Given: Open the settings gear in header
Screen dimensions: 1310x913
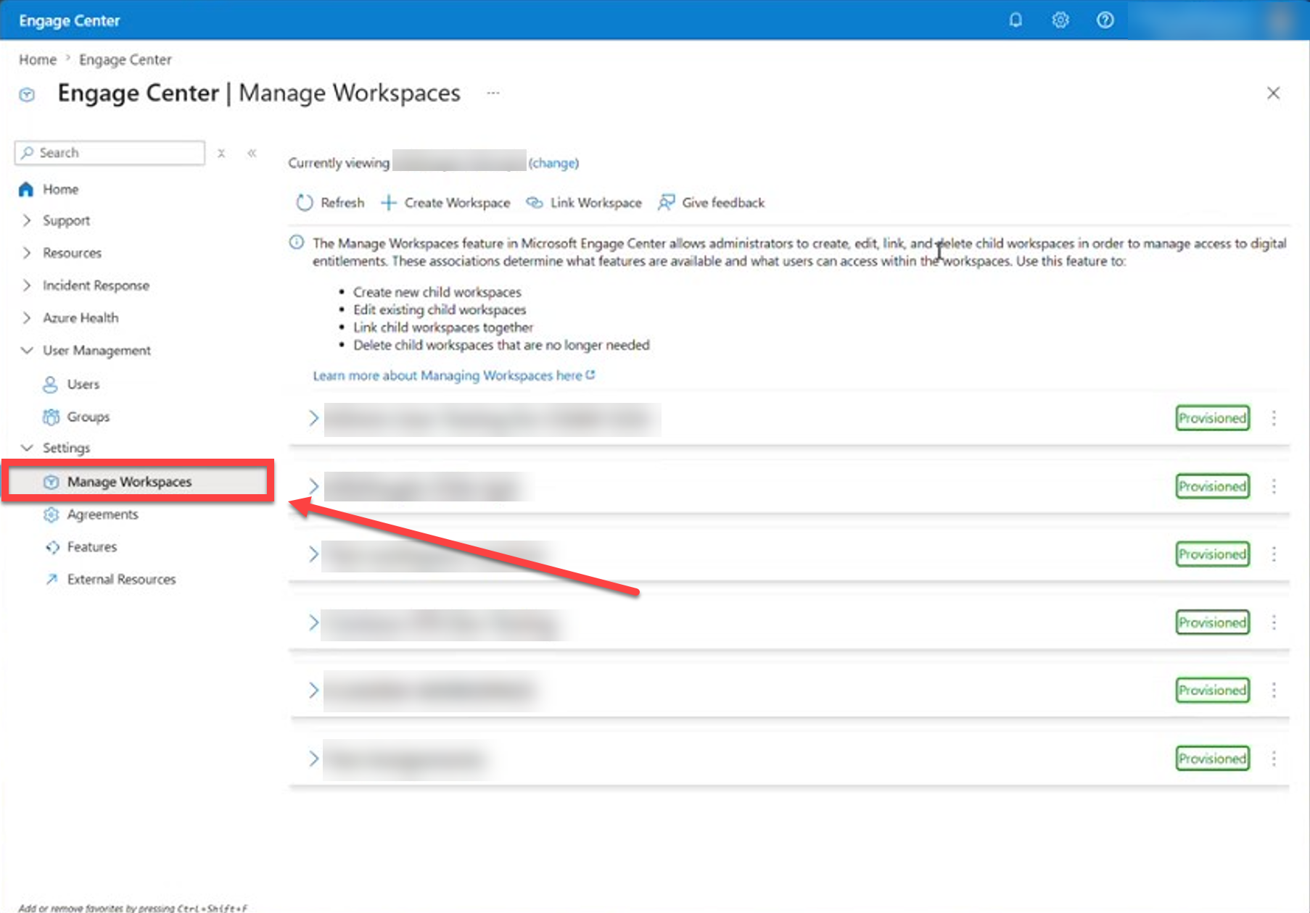Looking at the screenshot, I should click(1060, 20).
